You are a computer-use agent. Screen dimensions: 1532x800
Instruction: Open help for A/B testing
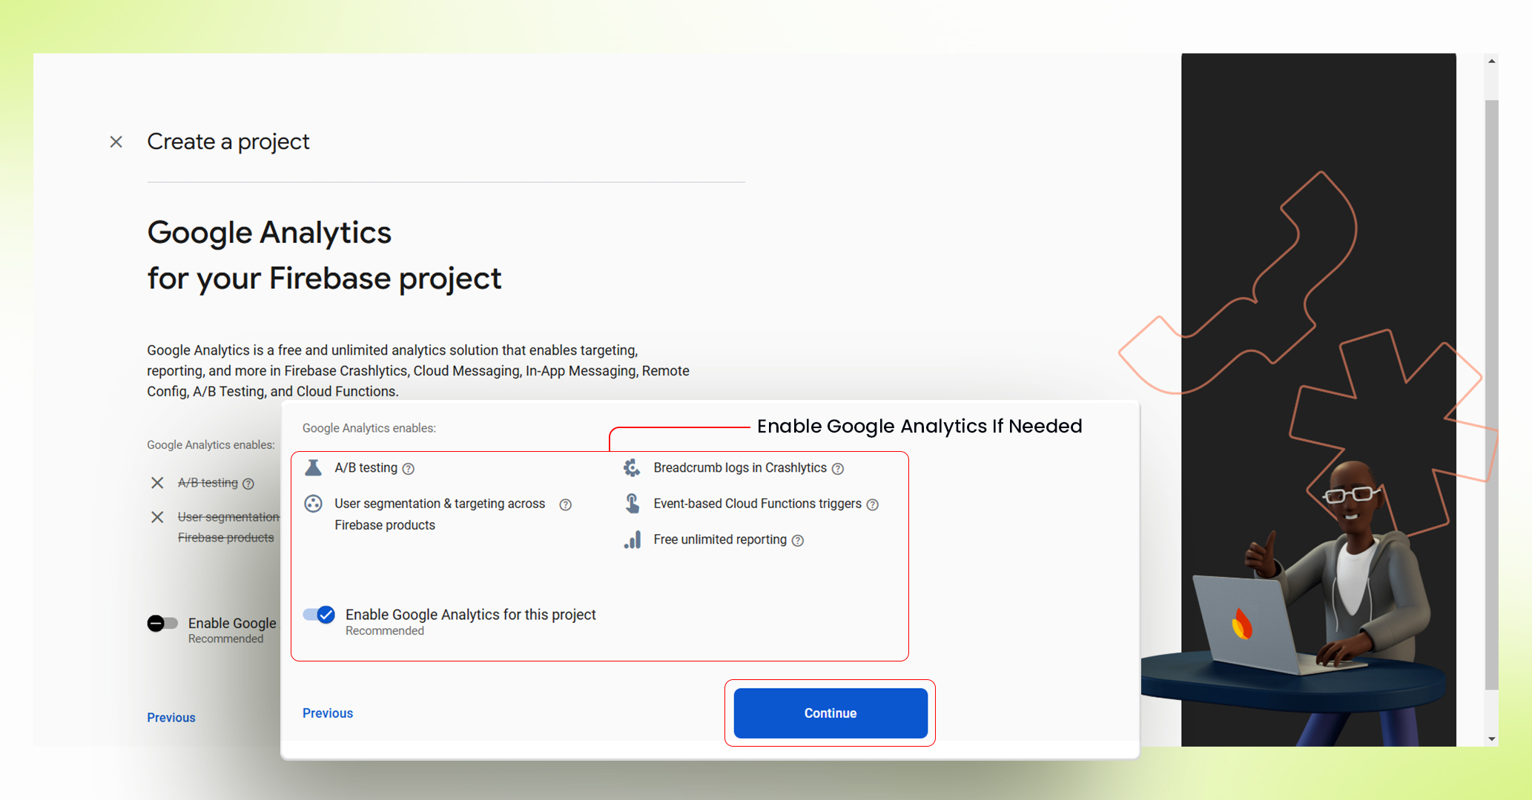tap(409, 468)
